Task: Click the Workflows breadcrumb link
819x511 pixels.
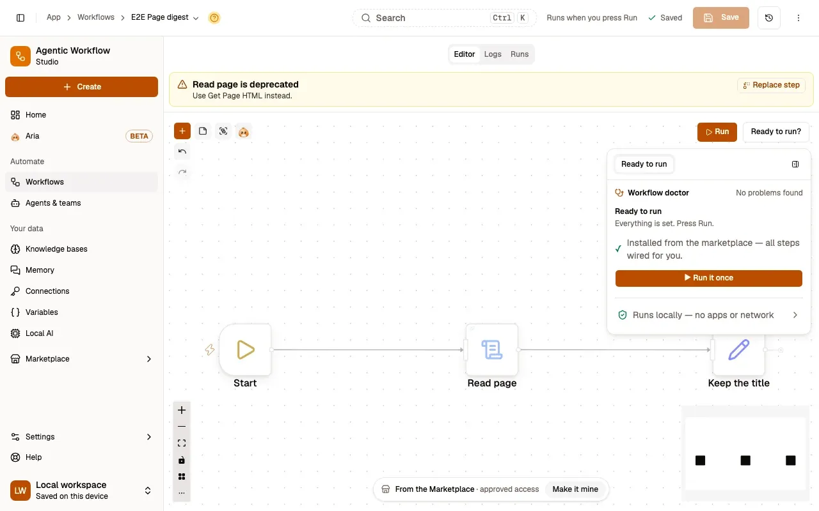Action: point(96,17)
